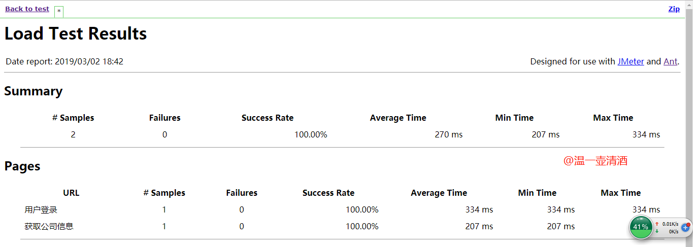
Task: Click the Max Time header in Summary table
Action: click(613, 118)
